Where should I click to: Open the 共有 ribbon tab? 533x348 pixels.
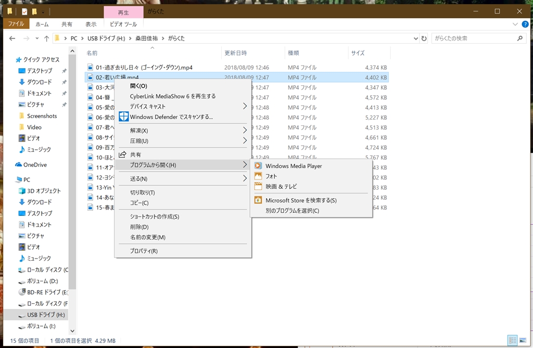[x=67, y=24]
